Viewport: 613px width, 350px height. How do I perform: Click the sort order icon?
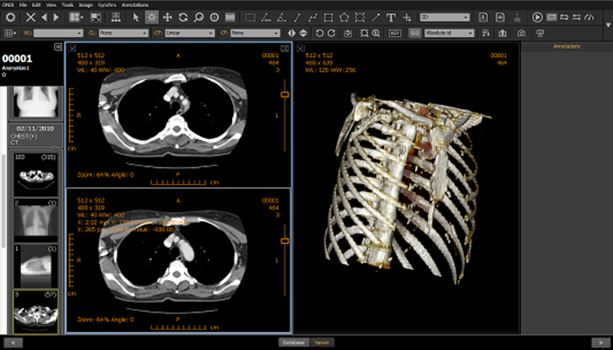(x=486, y=33)
